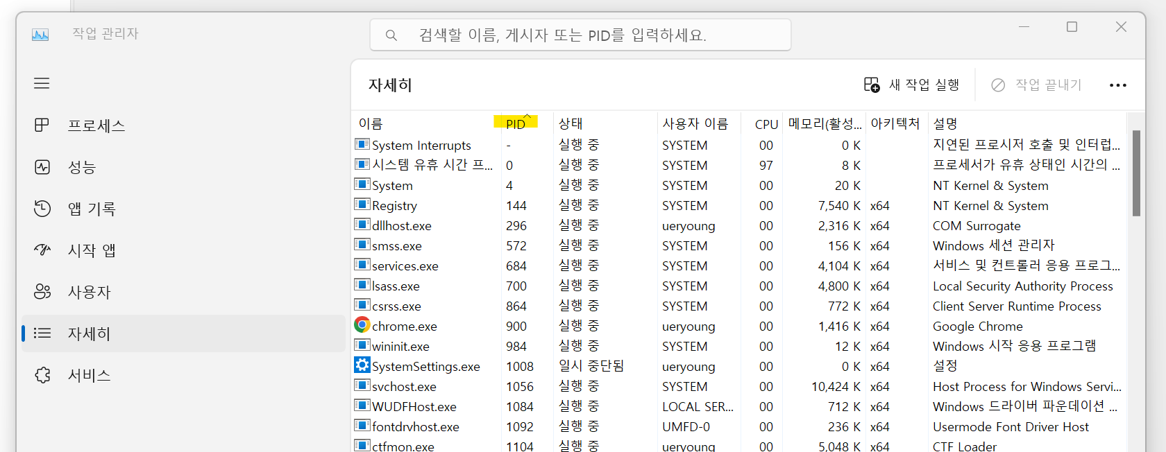Open the 사용자 (Users) page icon
Image resolution: width=1166 pixels, height=452 pixels.
coord(42,292)
